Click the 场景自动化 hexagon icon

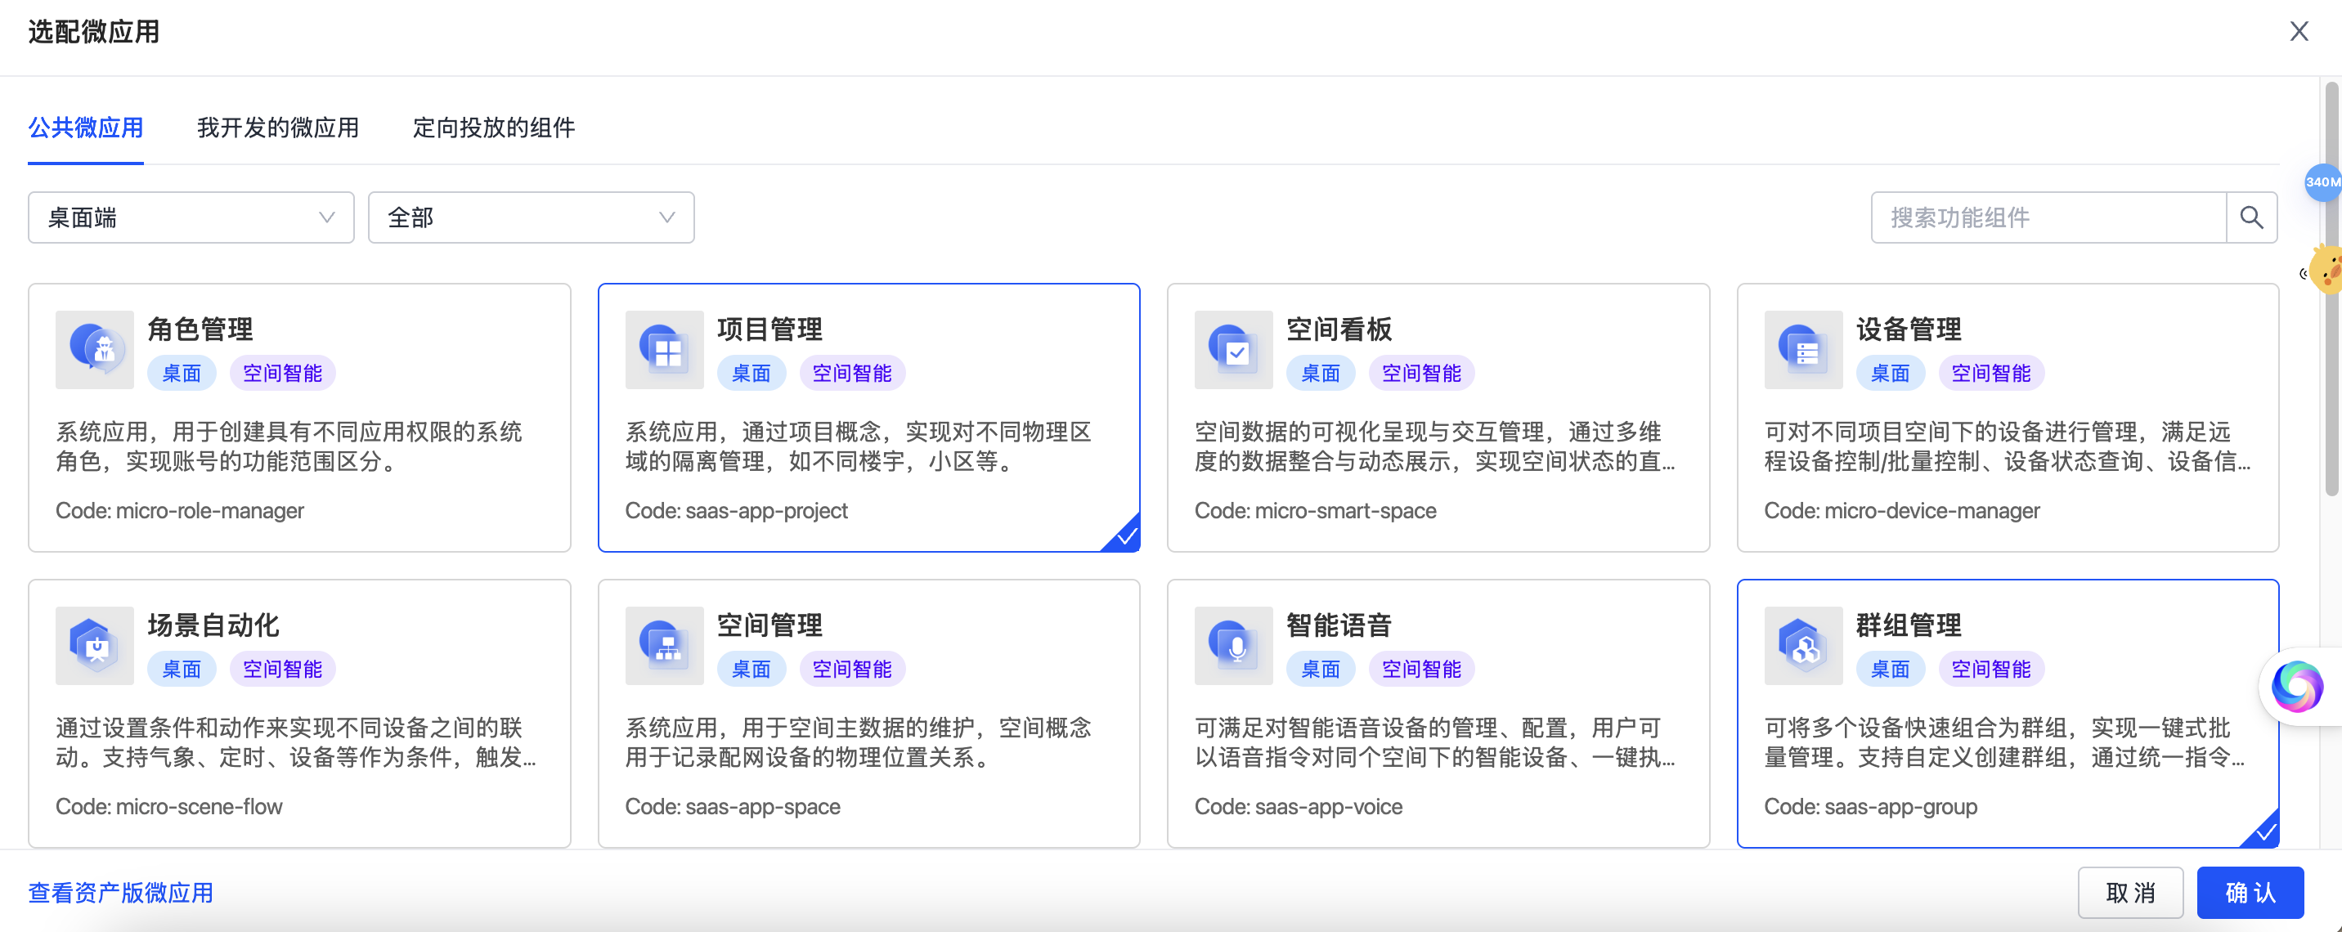coord(95,646)
